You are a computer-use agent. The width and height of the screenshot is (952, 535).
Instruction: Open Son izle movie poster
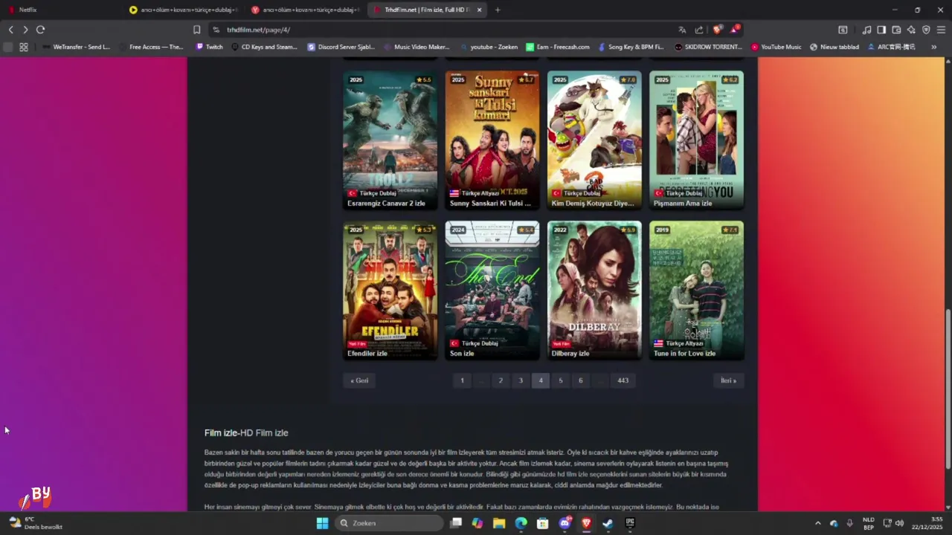point(492,291)
